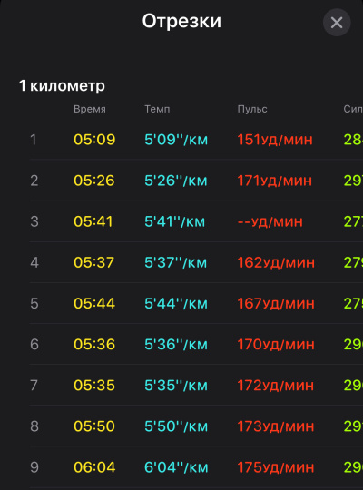Select split 4 heart rate 162уд/мин
Viewport: 363px width, 490px height.
click(276, 262)
